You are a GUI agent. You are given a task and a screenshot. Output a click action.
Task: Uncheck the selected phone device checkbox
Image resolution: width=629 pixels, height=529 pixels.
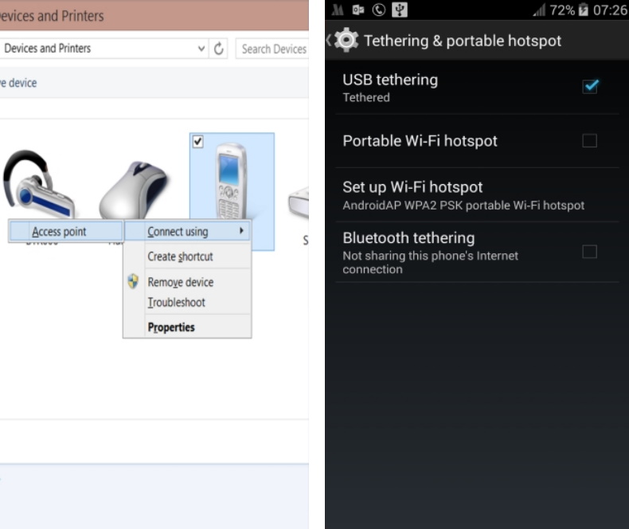point(198,141)
